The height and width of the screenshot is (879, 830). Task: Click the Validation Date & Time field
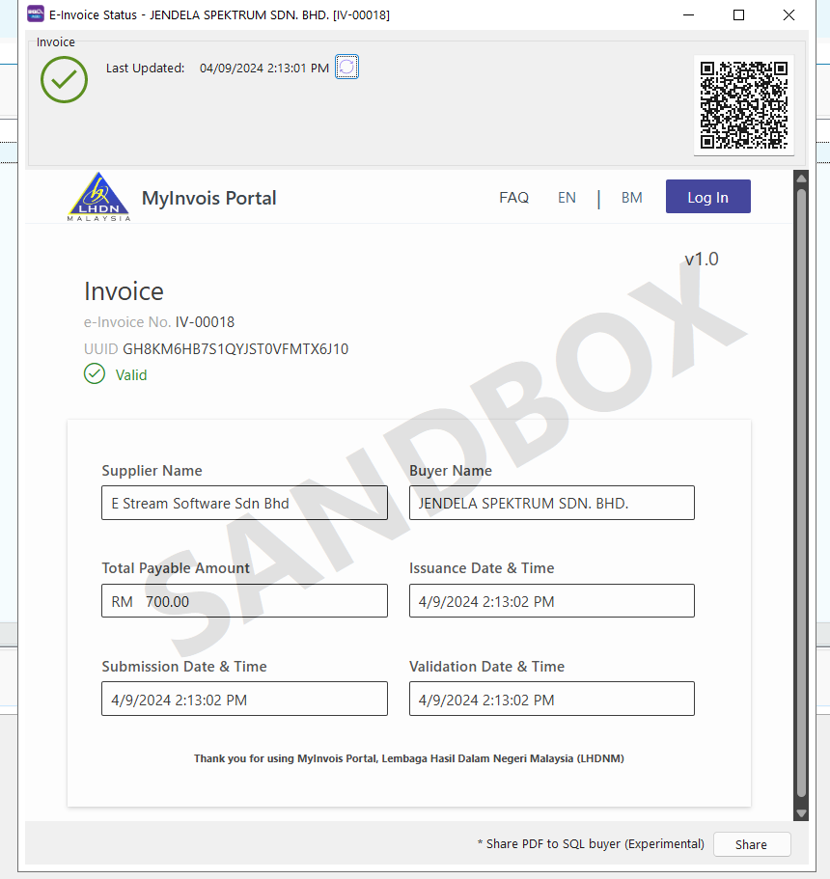click(551, 700)
